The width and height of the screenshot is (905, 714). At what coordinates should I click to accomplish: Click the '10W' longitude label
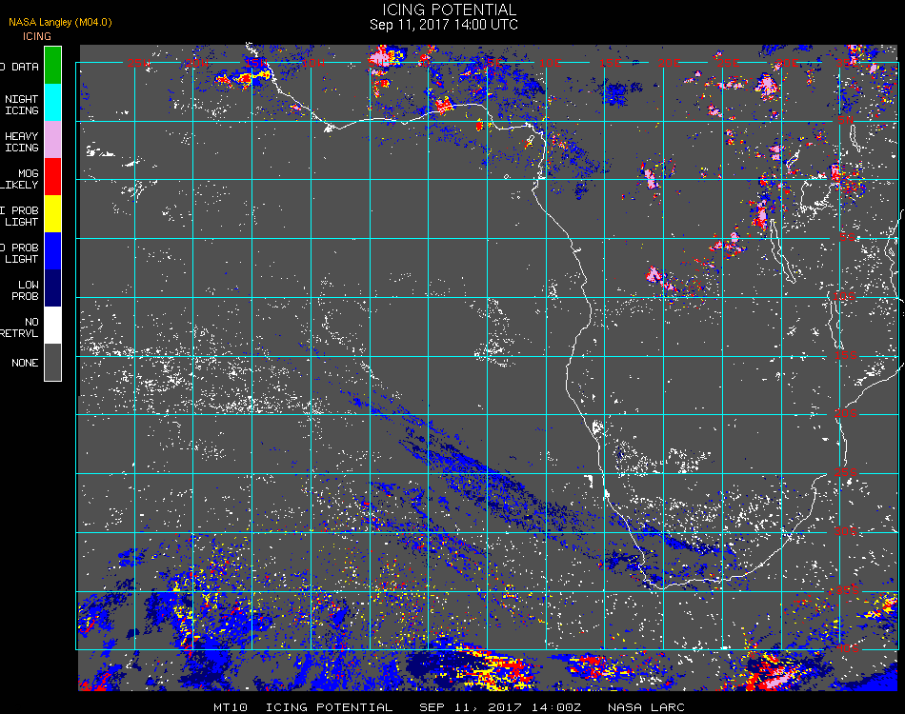(313, 63)
